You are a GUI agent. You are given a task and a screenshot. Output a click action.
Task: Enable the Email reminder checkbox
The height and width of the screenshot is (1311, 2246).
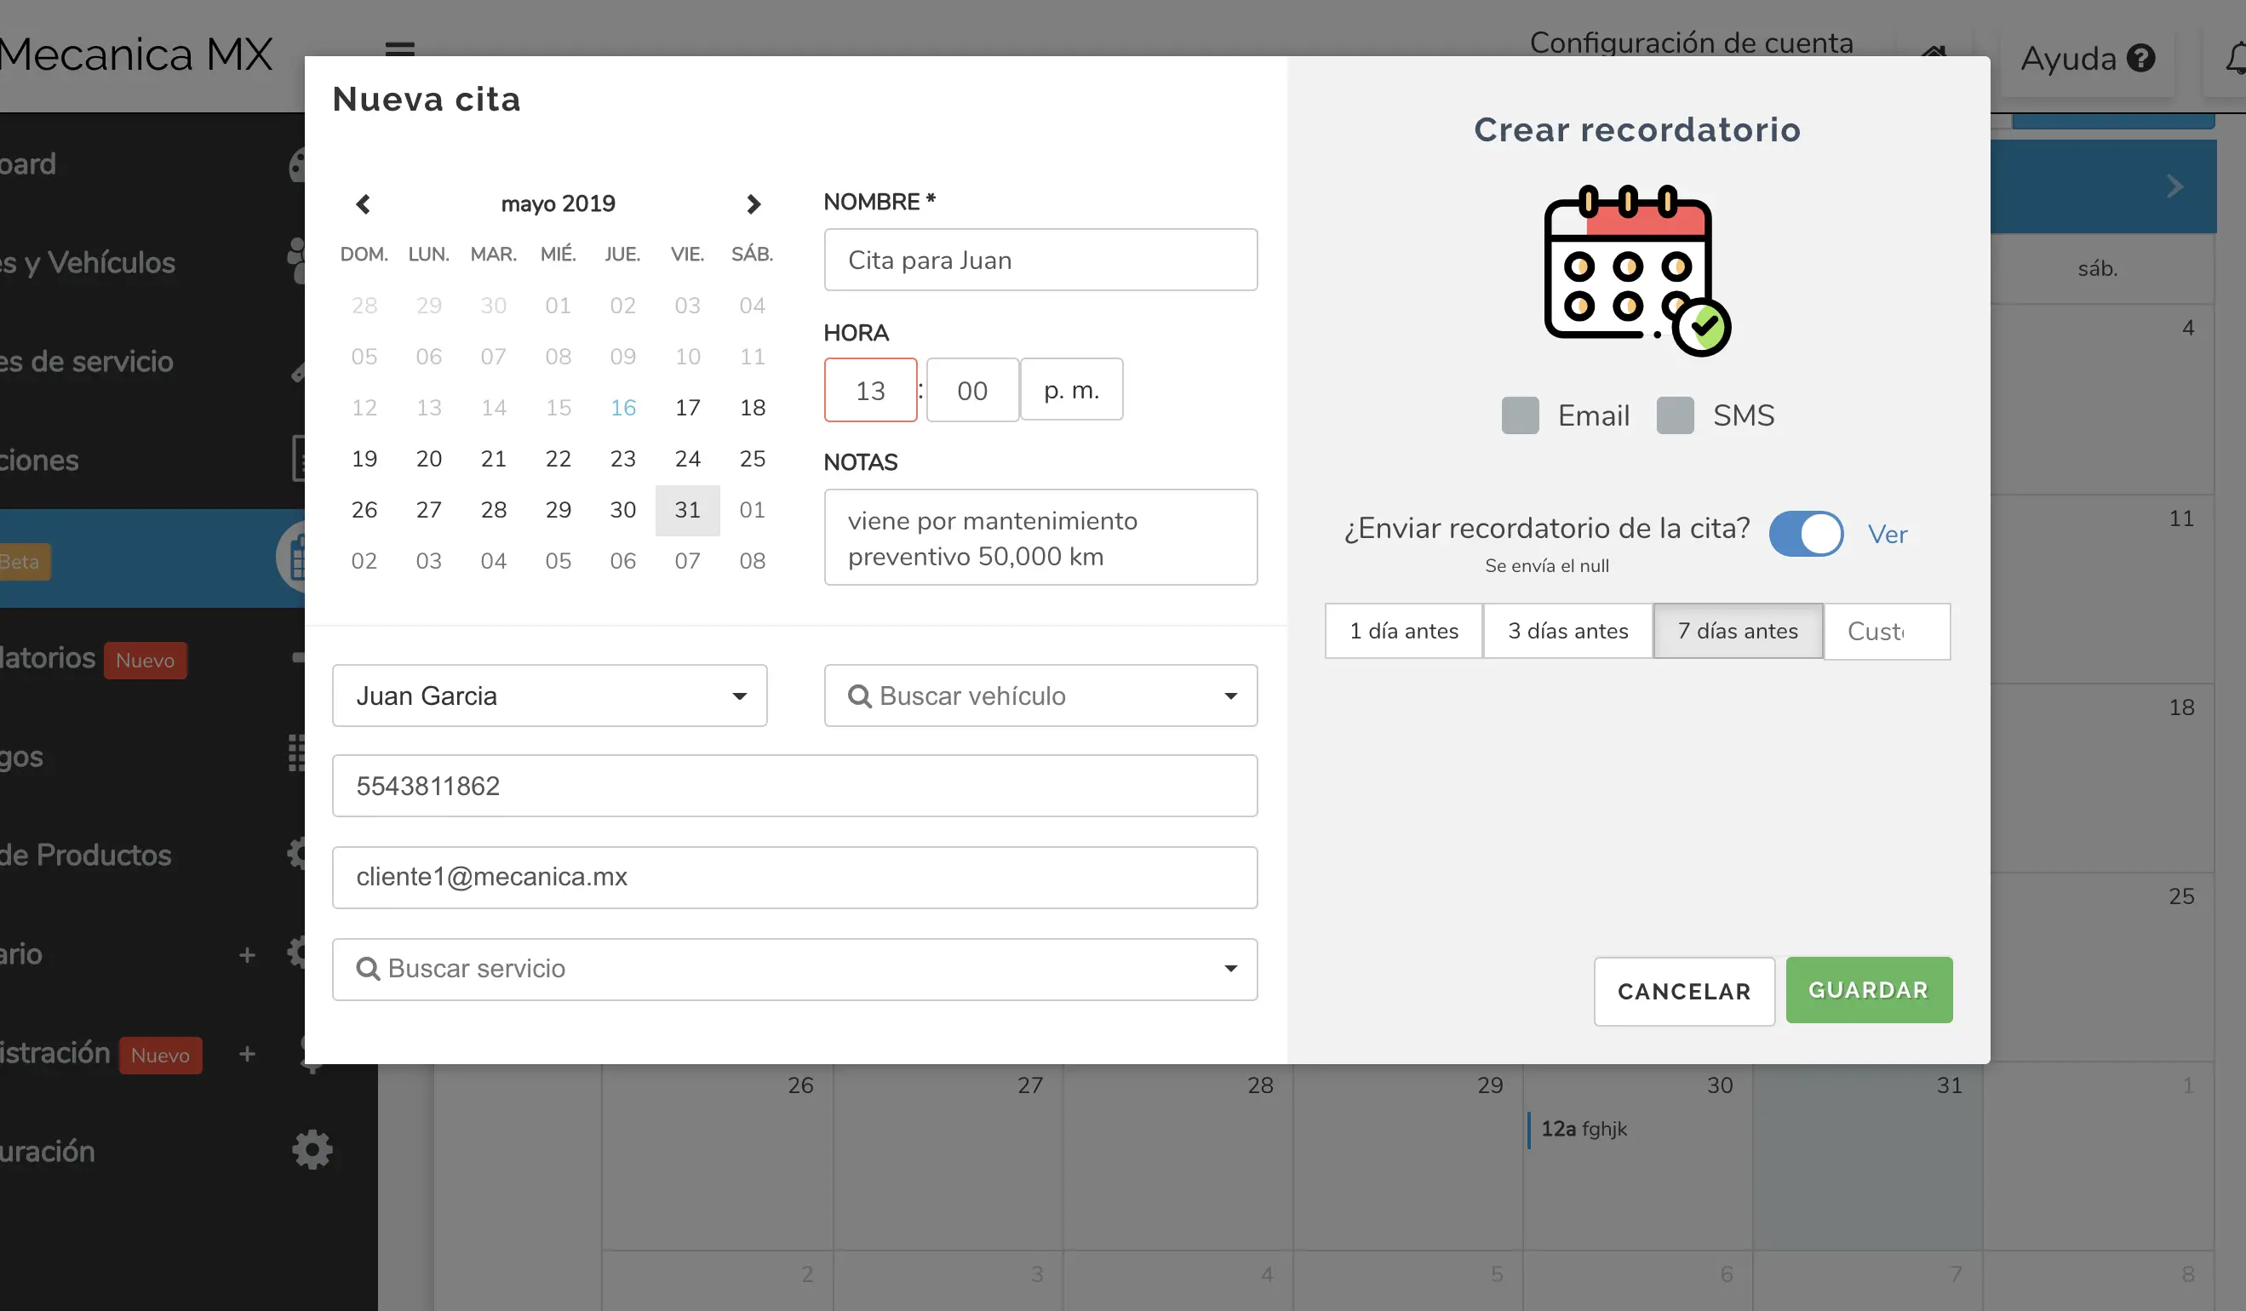pos(1519,415)
